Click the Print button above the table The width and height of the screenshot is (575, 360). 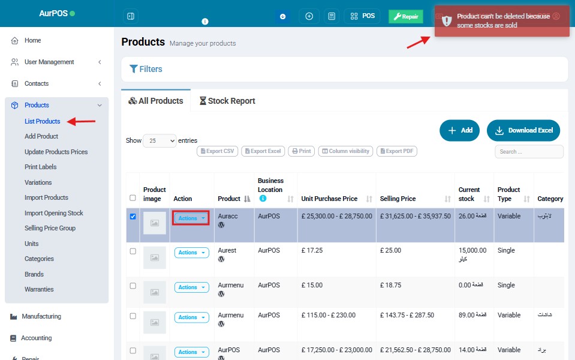pos(302,151)
